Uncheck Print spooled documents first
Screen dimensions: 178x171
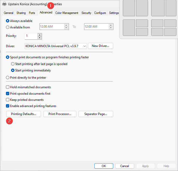coord(8,94)
